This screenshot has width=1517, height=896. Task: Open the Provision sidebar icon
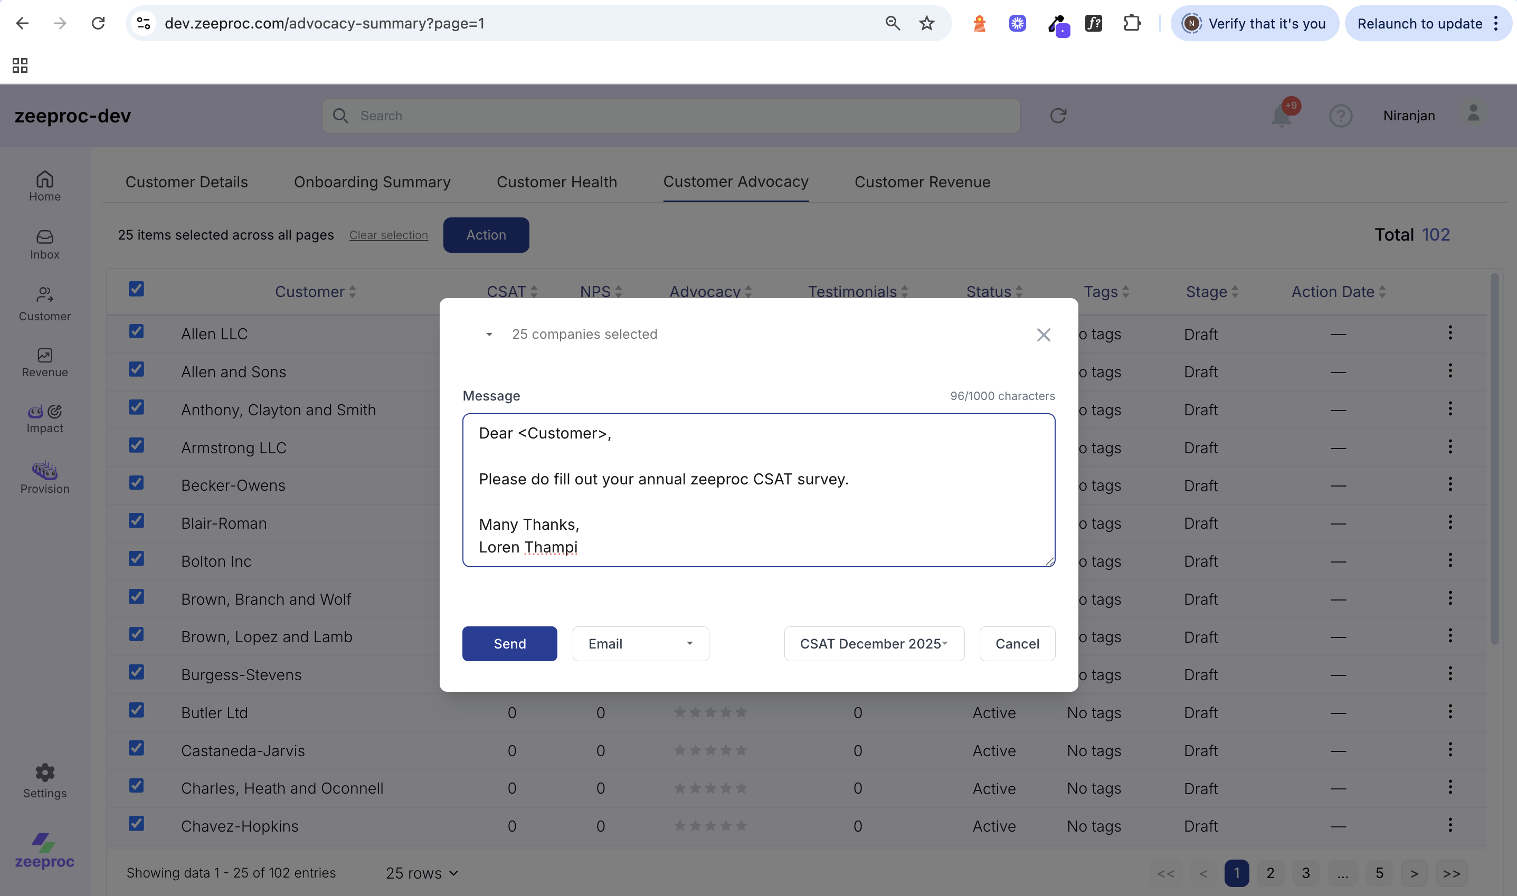pos(45,477)
